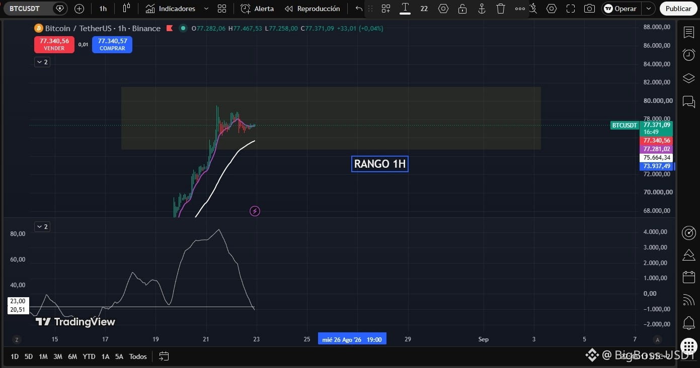Open the BTCUSDT symbol search
Image resolution: width=700 pixels, height=368 pixels.
tap(25, 9)
